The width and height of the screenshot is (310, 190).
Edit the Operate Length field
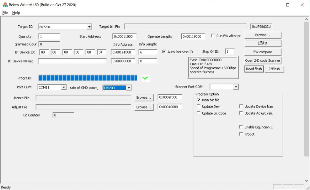[193, 36]
